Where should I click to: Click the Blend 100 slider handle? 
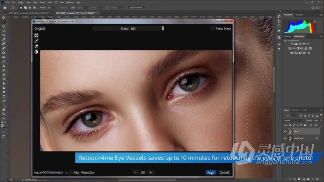[x=163, y=28]
